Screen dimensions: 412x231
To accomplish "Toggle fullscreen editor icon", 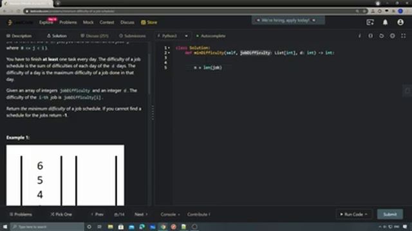I will (x=404, y=36).
